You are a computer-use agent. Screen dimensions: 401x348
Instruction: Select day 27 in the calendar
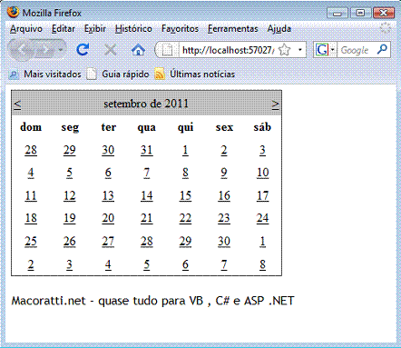[x=108, y=242]
